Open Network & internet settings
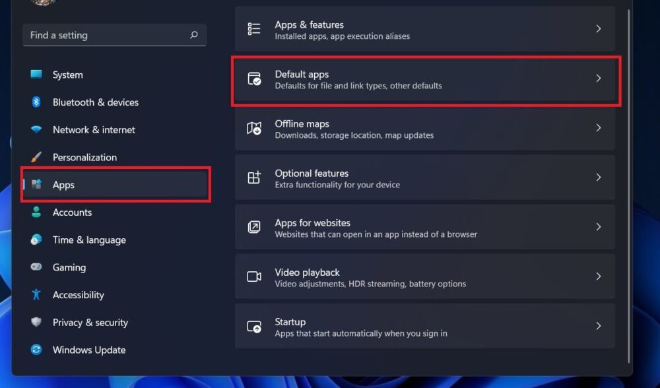Screen dimensions: 660x388 click(x=115, y=129)
